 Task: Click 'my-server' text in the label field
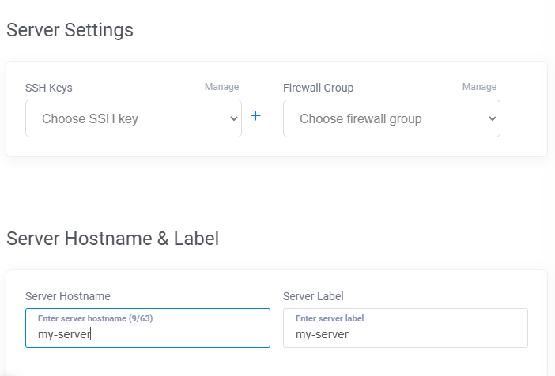[x=322, y=334]
